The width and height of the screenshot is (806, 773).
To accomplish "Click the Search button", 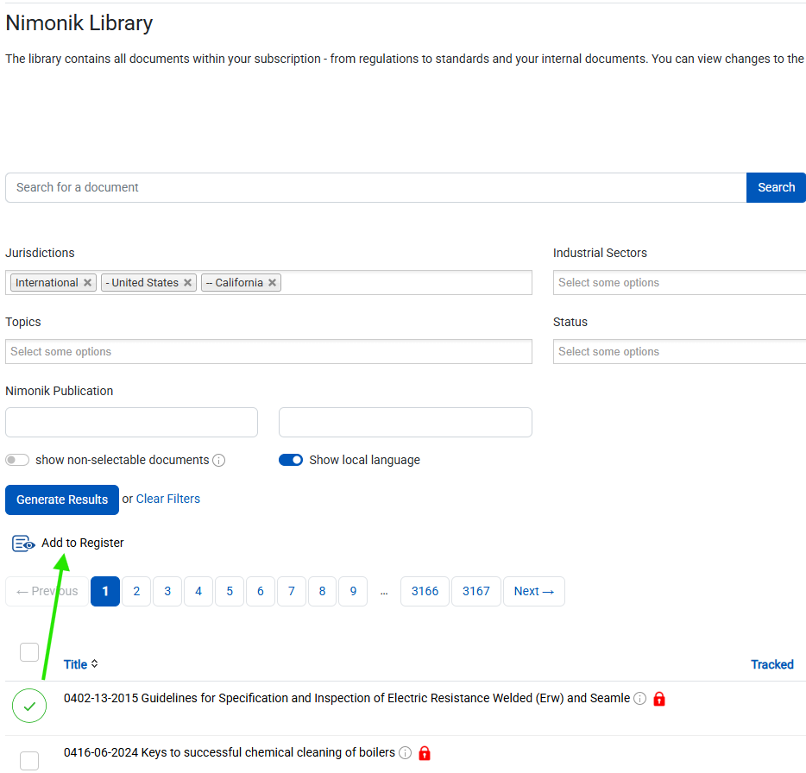I will pyautogui.click(x=776, y=187).
